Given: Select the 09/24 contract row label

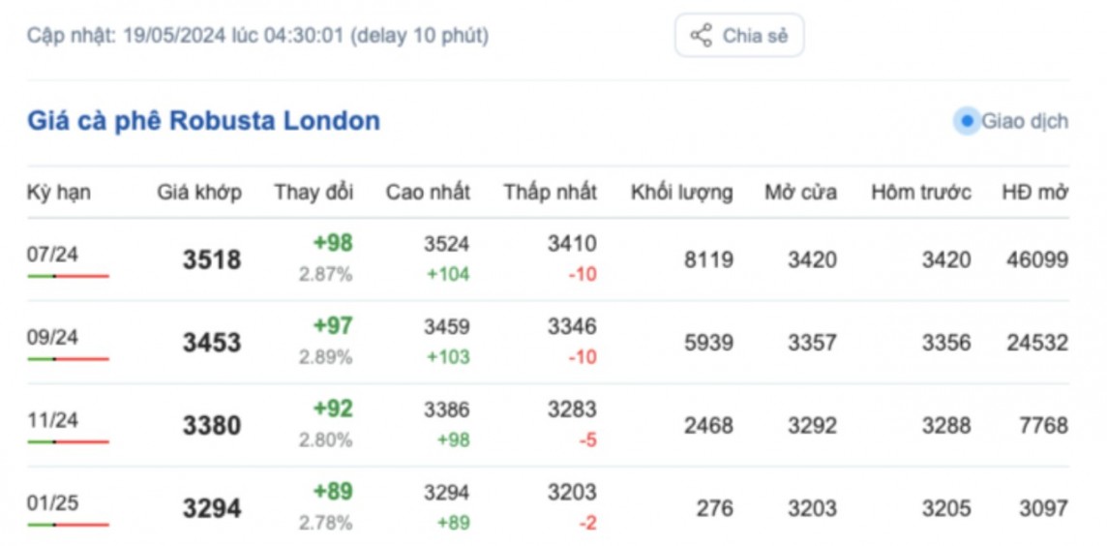Looking at the screenshot, I should [53, 337].
